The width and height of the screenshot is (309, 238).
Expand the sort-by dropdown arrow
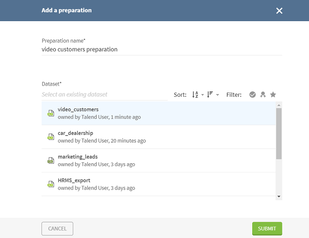click(203, 95)
